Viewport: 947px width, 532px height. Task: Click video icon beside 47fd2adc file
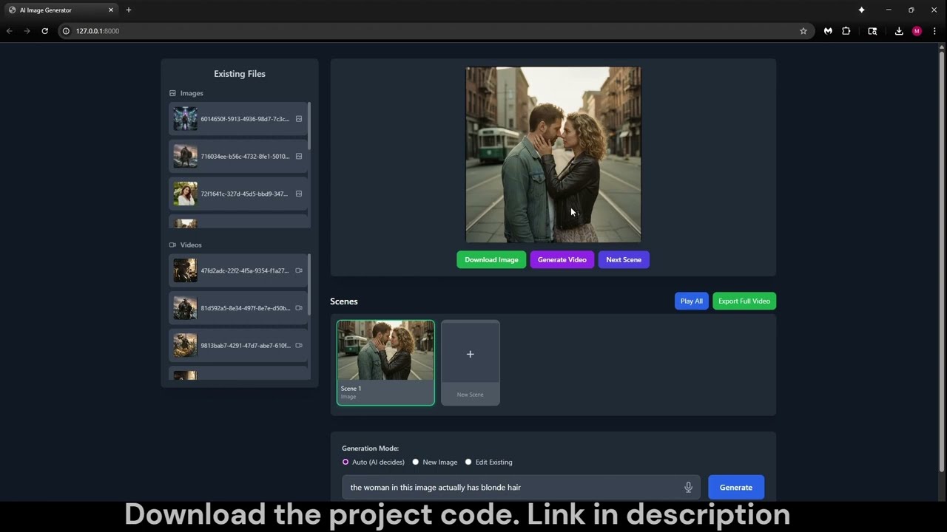(x=299, y=270)
